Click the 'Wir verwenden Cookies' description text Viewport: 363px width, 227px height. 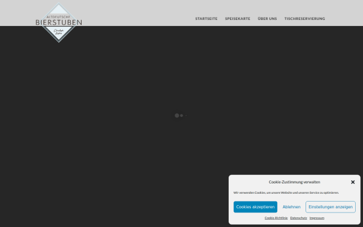click(x=286, y=192)
